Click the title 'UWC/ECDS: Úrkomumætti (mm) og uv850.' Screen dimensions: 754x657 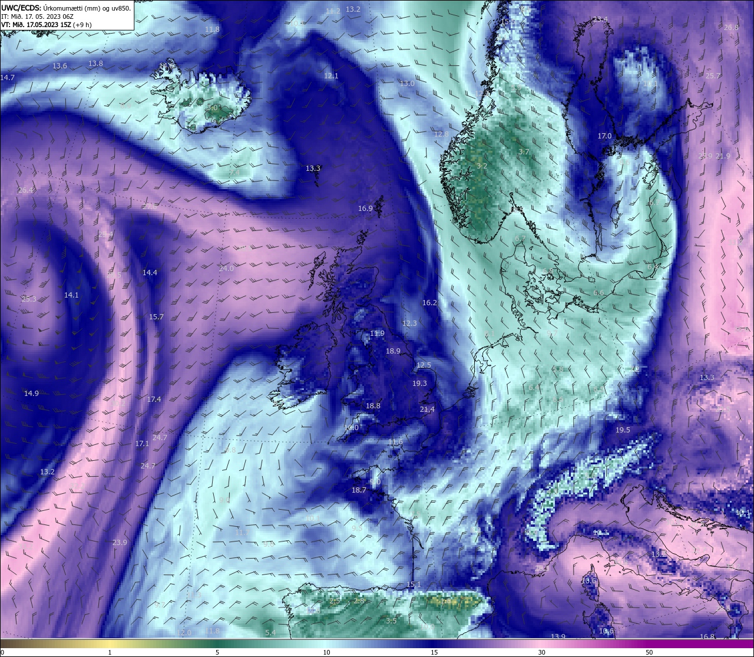[66, 8]
